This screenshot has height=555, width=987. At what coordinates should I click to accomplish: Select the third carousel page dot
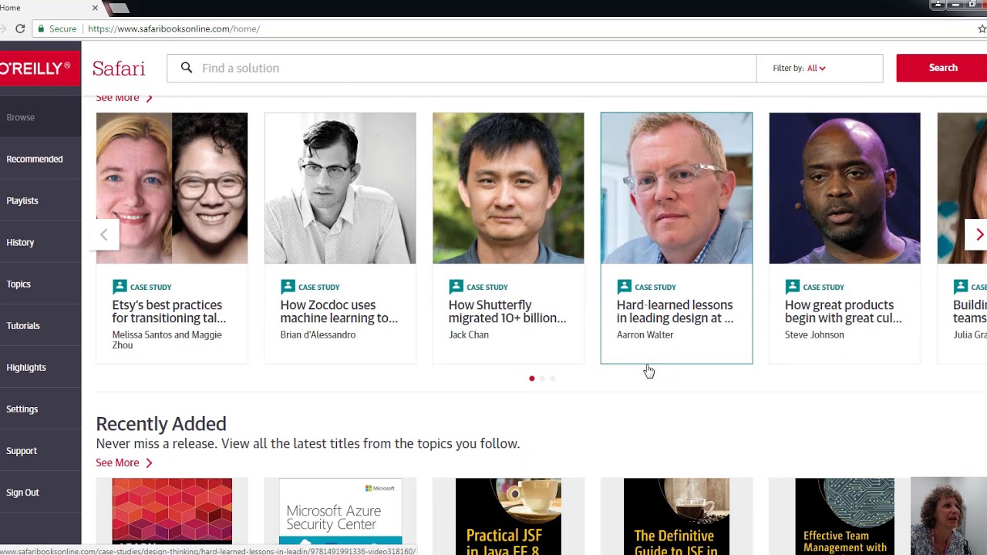[553, 378]
